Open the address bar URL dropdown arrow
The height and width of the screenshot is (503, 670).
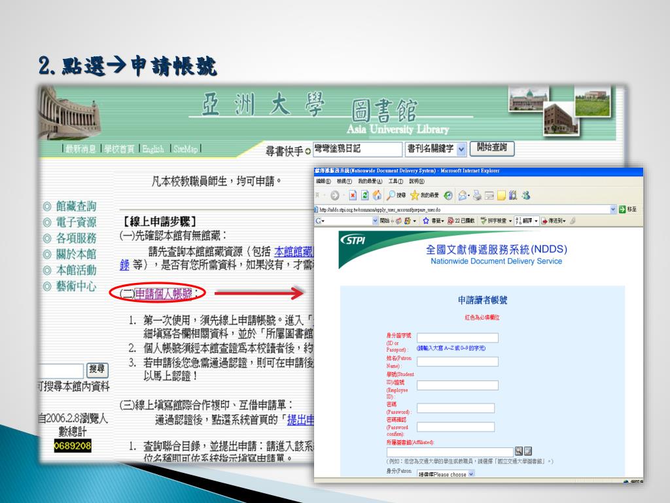[x=613, y=209]
